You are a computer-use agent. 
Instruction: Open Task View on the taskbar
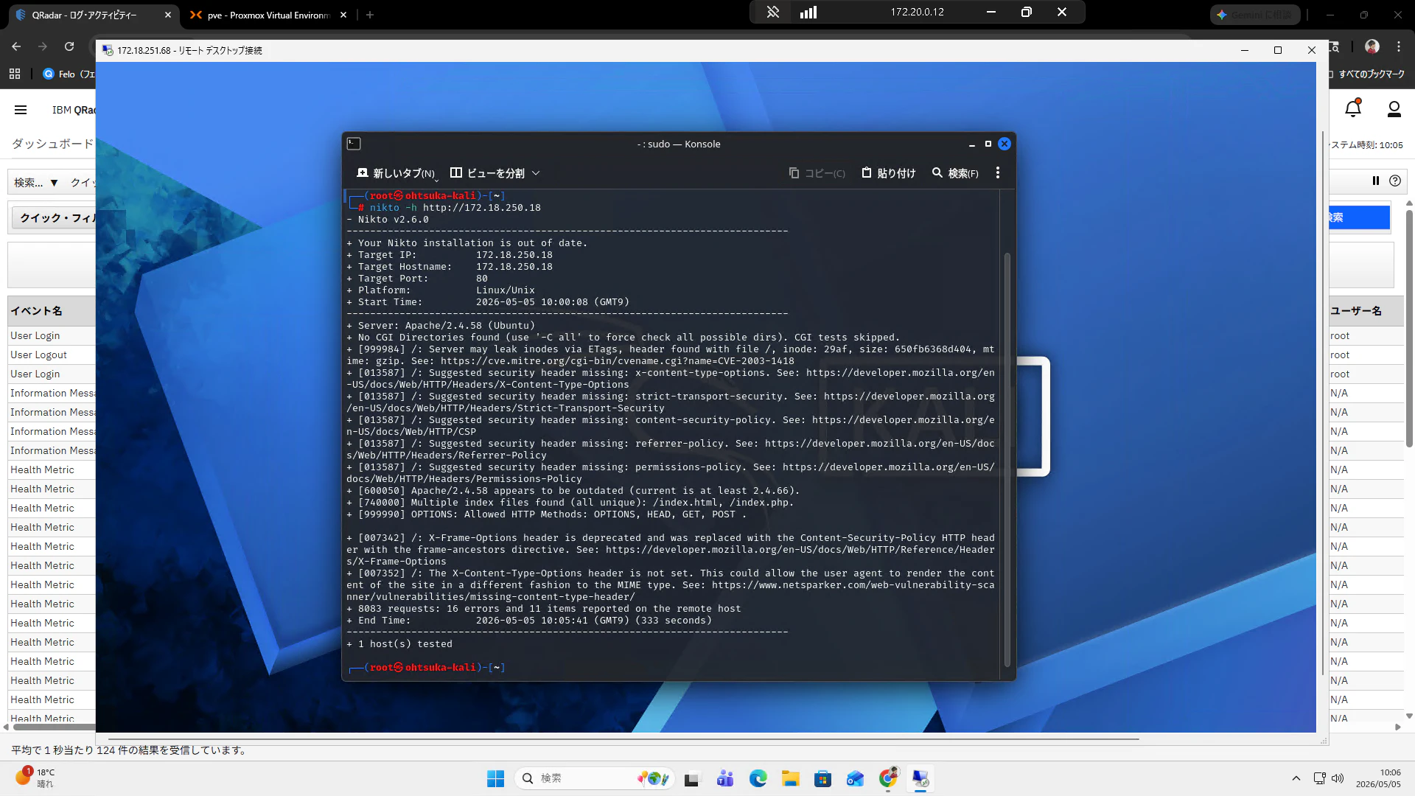coord(691,778)
